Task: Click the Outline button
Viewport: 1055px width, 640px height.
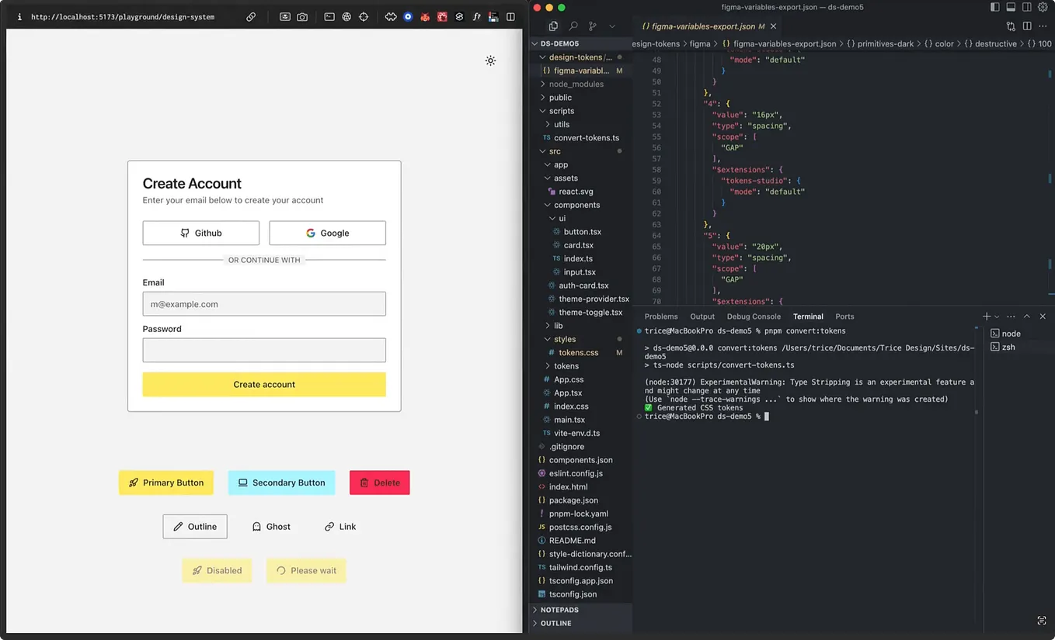Action: pos(195,526)
